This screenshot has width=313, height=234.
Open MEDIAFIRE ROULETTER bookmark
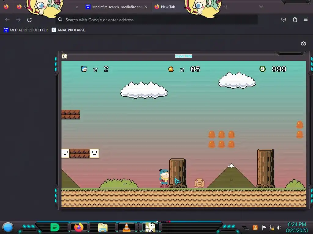(x=26, y=30)
